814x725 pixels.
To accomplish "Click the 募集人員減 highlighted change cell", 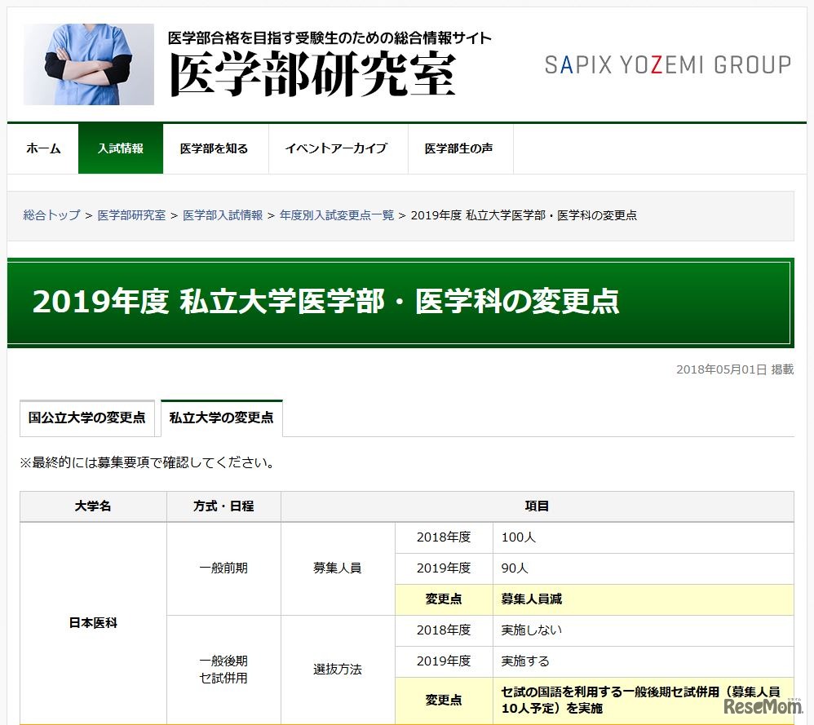I will pyautogui.click(x=531, y=599).
